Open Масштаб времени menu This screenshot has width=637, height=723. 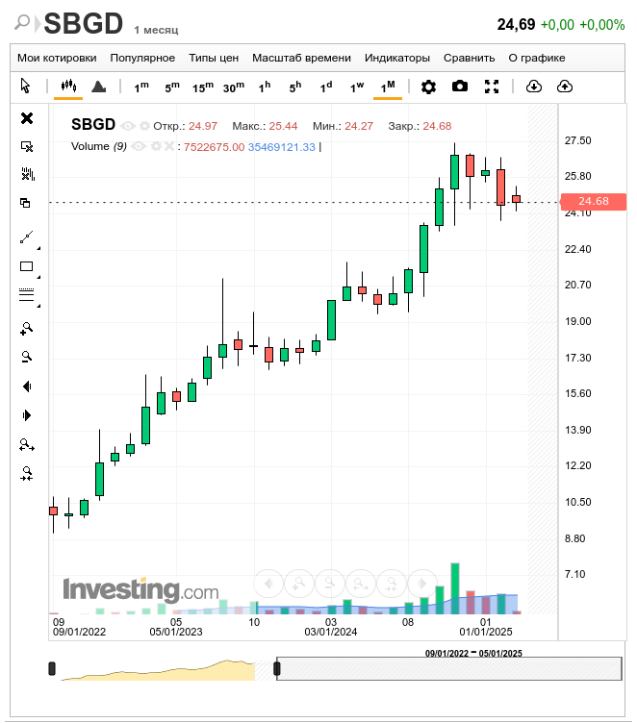click(x=301, y=58)
